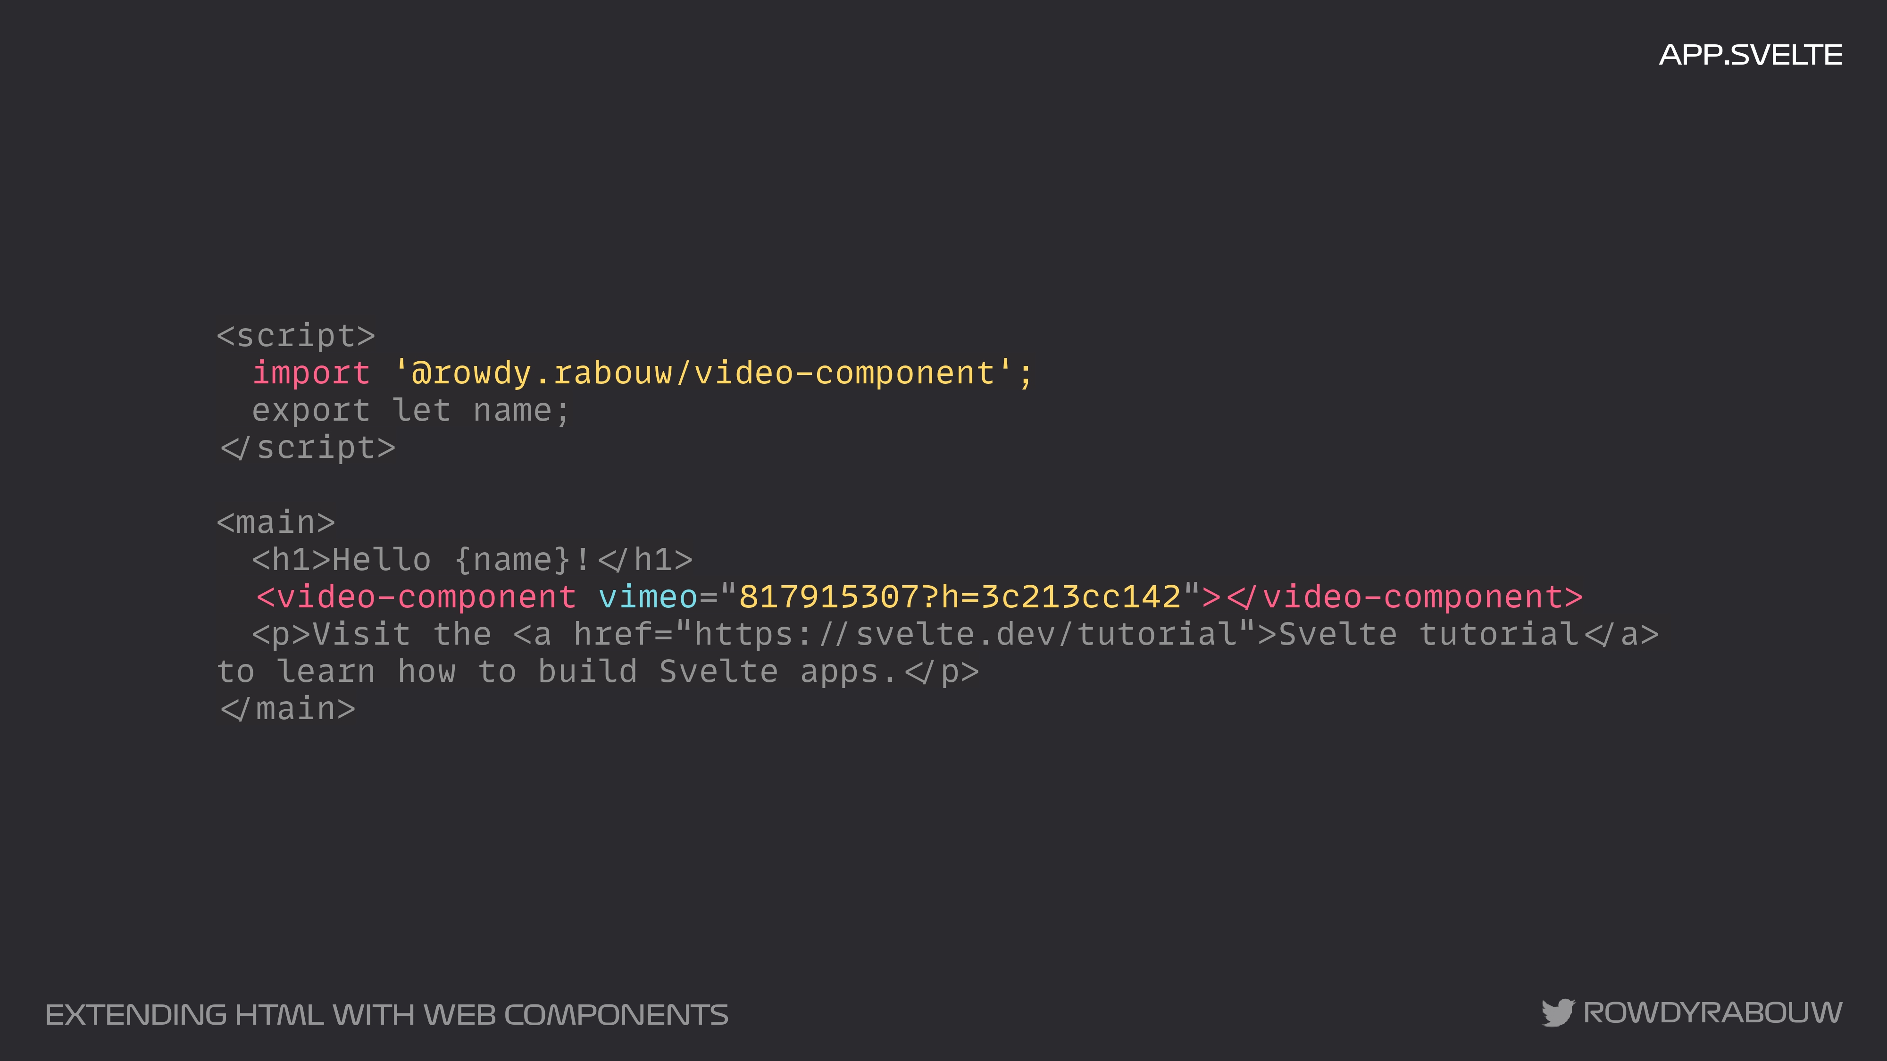Click the '@rowdy.rabouw/video-component' import string

(704, 373)
